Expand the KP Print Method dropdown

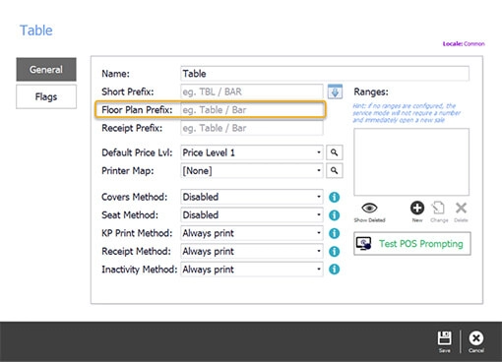tap(252, 233)
